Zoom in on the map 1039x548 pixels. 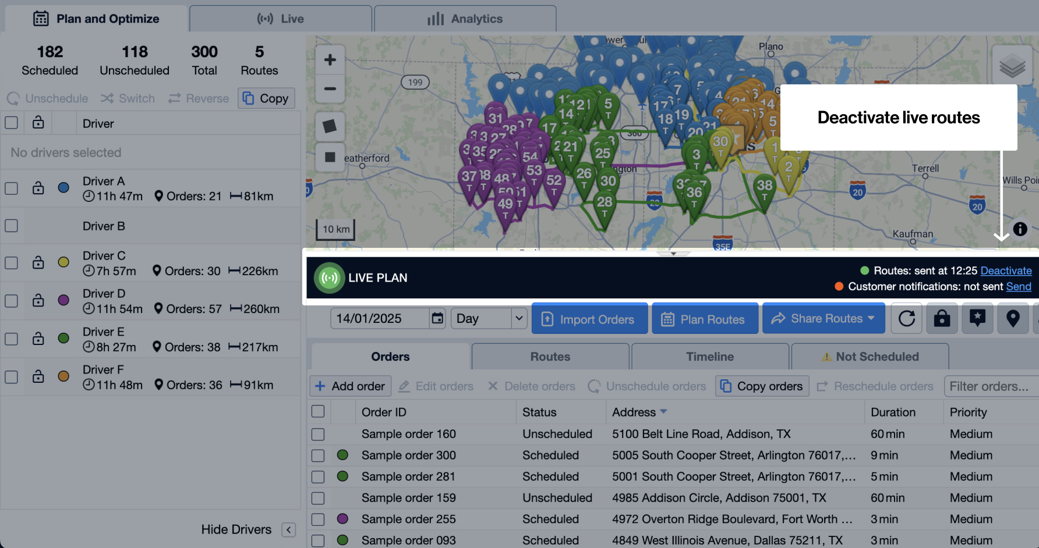[x=330, y=60]
